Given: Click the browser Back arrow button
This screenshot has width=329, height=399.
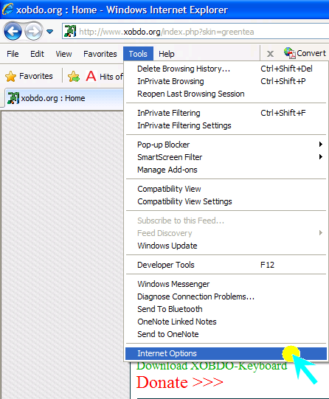Looking at the screenshot, I should coord(13,32).
